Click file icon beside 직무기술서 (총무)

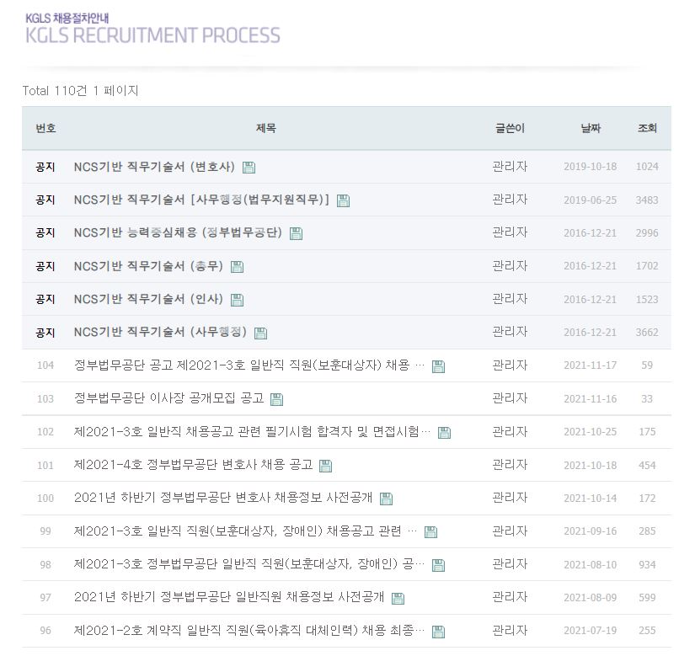(x=237, y=267)
